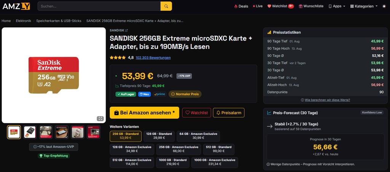Add product via Watchlist heart button

click(197, 113)
